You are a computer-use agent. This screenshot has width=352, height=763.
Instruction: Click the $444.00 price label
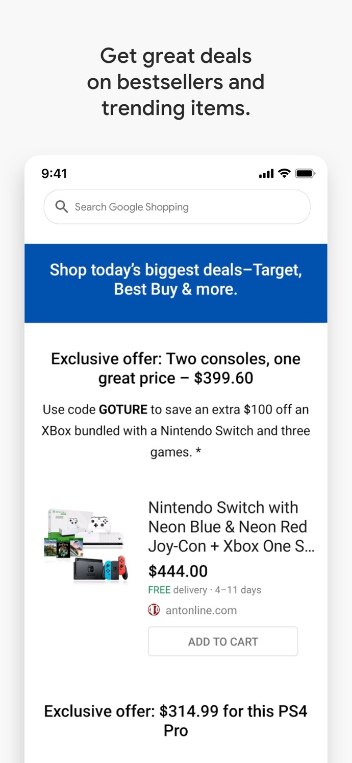click(x=177, y=571)
